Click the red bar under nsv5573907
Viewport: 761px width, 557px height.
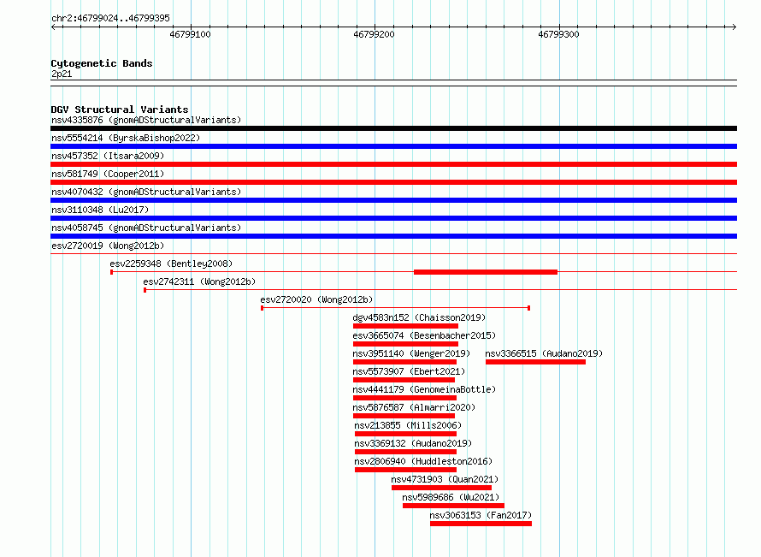coord(404,380)
